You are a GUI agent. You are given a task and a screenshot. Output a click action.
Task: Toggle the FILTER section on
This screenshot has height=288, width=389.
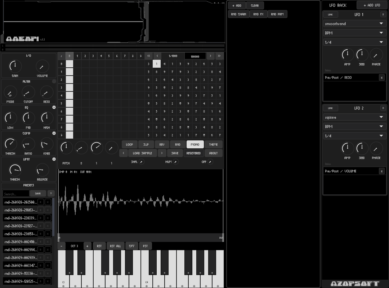click(54, 81)
